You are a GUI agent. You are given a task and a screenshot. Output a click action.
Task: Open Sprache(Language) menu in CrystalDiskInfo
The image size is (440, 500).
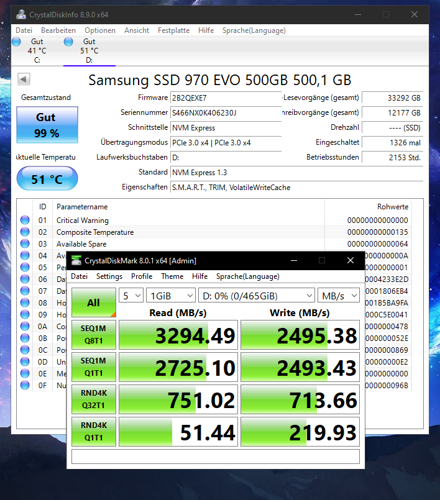pos(254,30)
